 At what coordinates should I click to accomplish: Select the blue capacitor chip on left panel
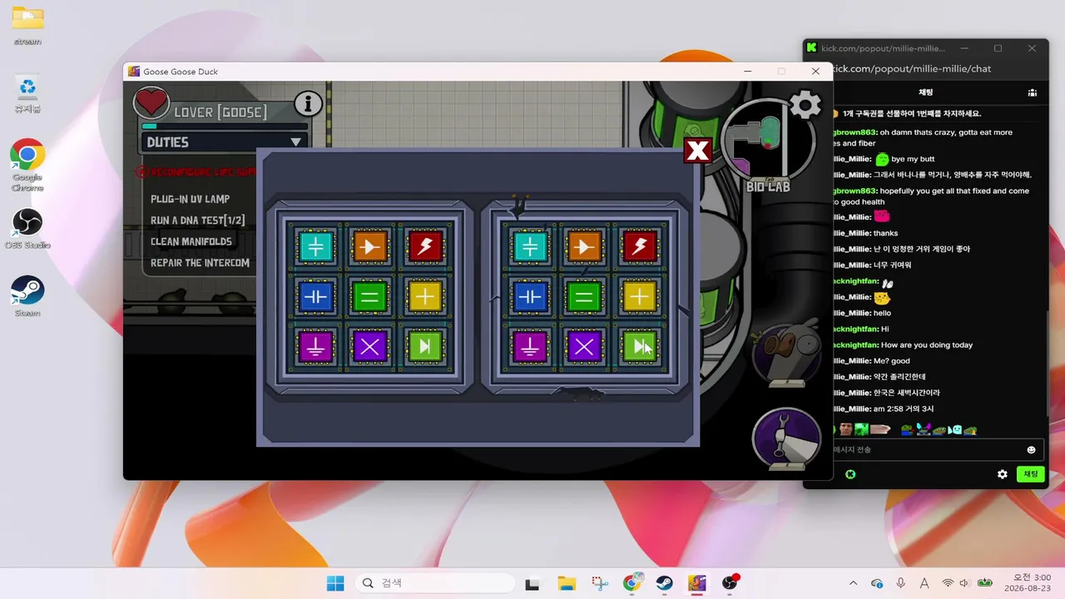316,296
